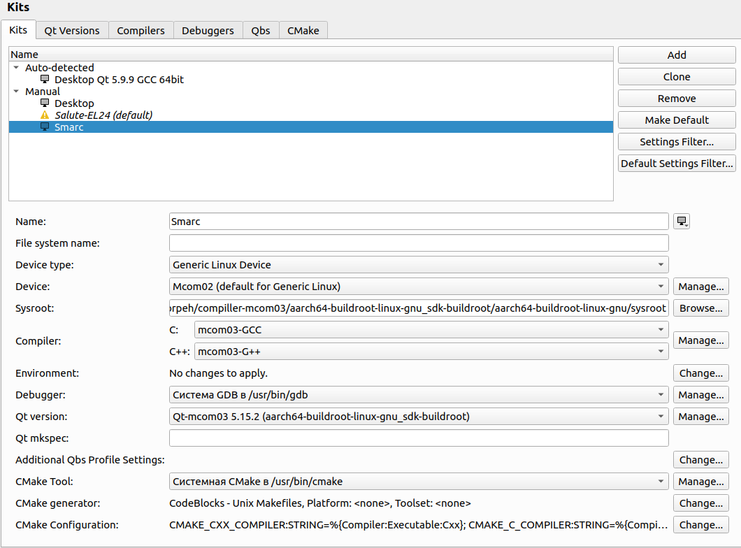
Task: Click the Qt mkspec input field
Action: (x=418, y=438)
